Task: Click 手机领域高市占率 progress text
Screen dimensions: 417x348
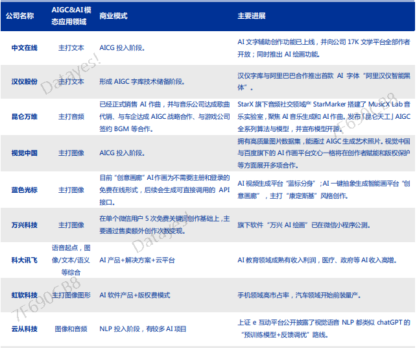Action: pos(299,295)
